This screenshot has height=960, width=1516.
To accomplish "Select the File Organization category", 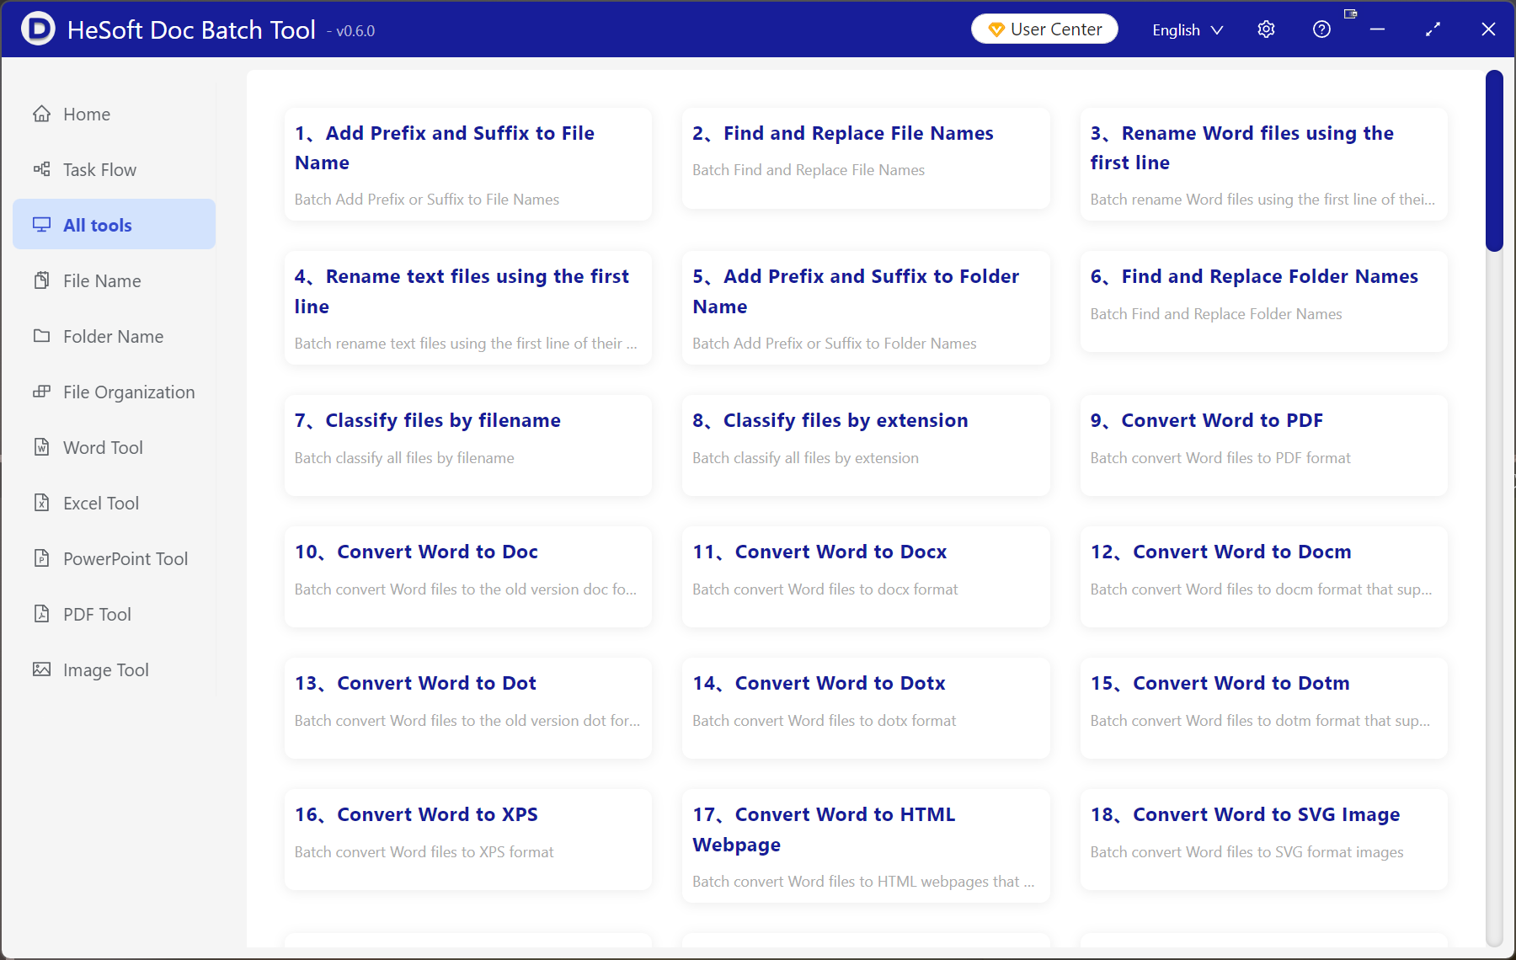I will tap(115, 392).
